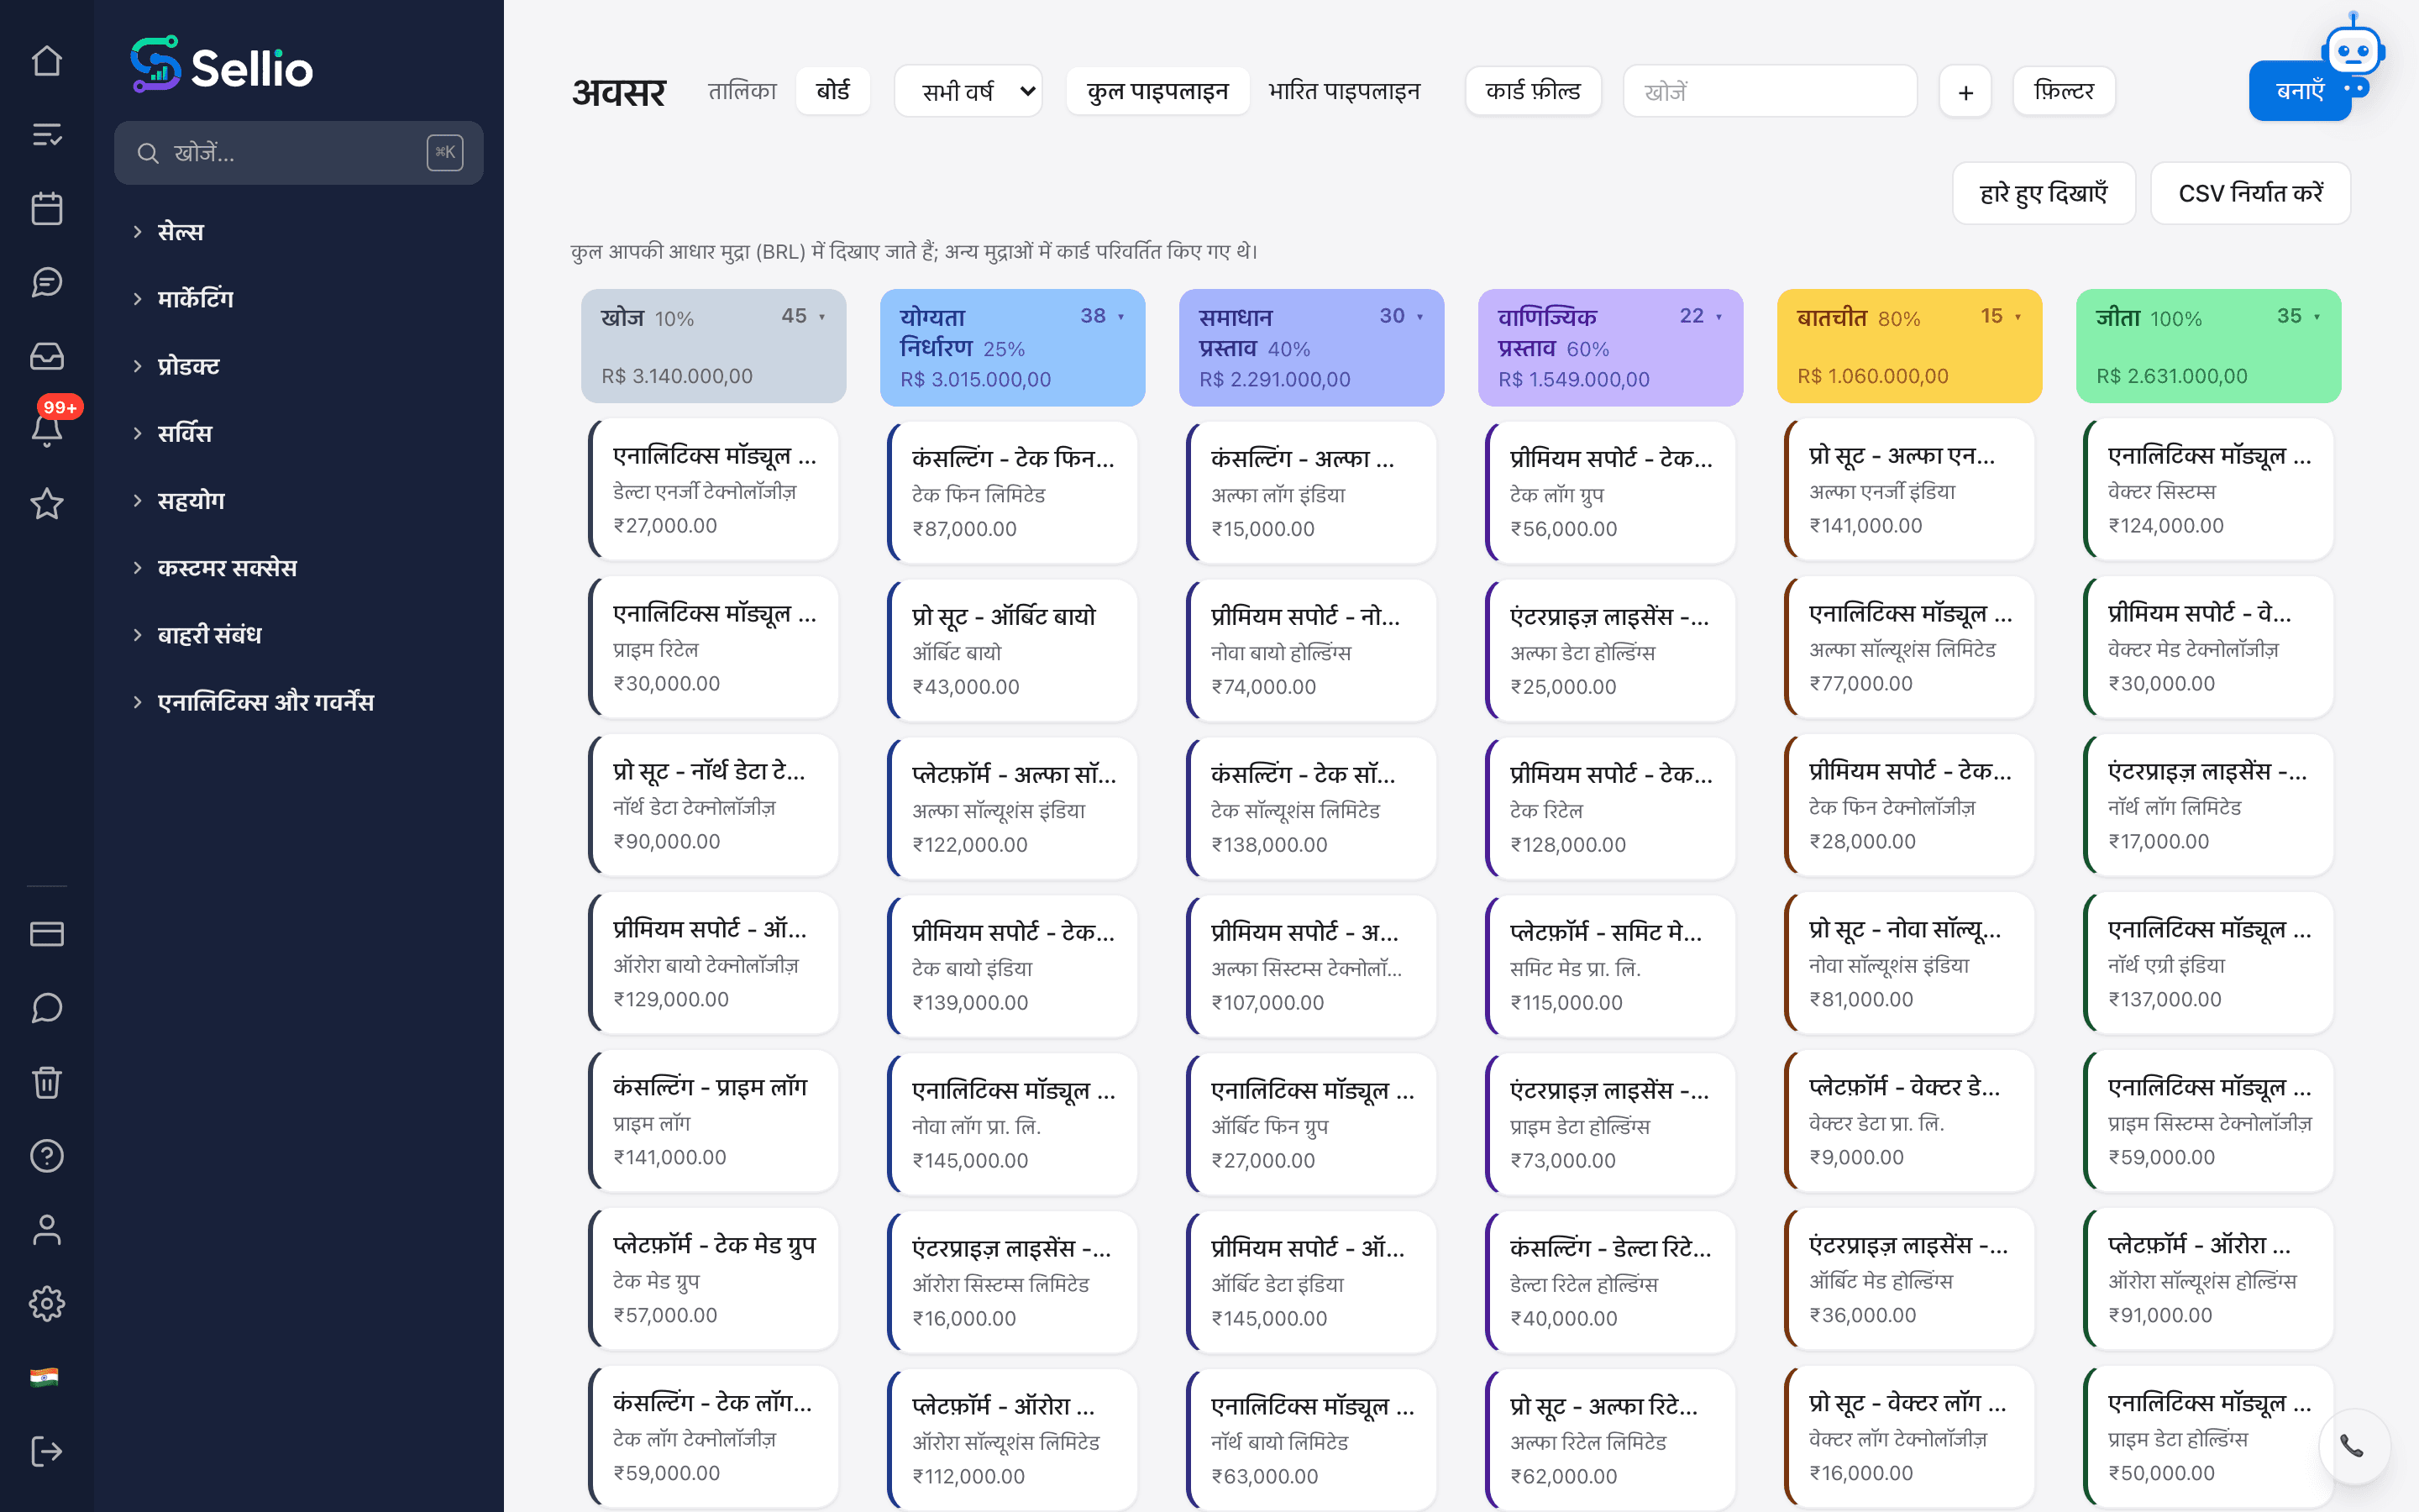Open the trash bin icon
2419x1512 pixels.
(47, 1082)
